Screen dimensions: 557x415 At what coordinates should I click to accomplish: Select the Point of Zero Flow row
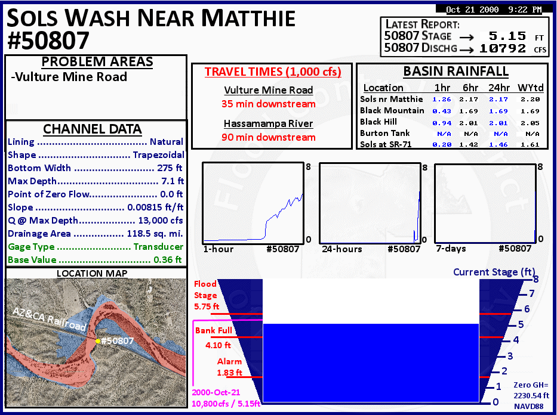point(95,194)
